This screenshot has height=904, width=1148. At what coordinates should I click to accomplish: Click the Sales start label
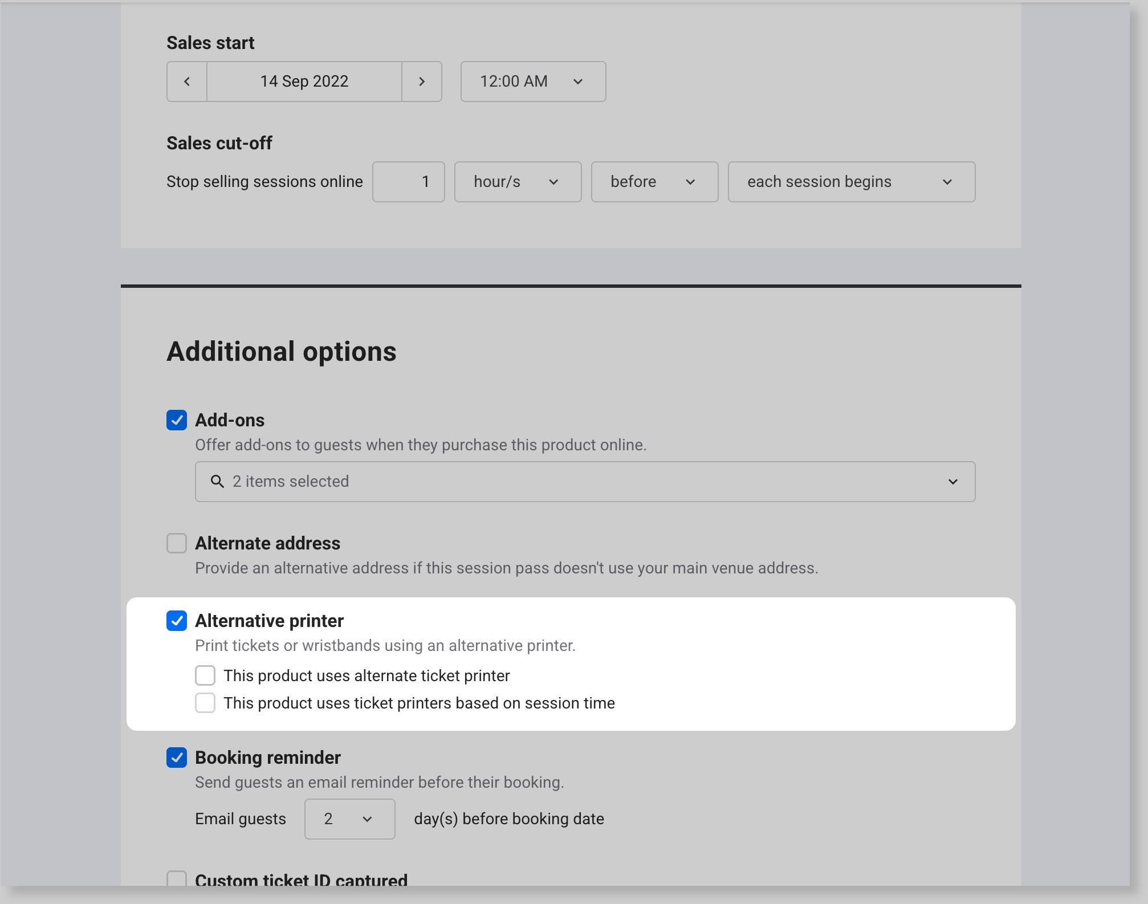click(x=210, y=43)
